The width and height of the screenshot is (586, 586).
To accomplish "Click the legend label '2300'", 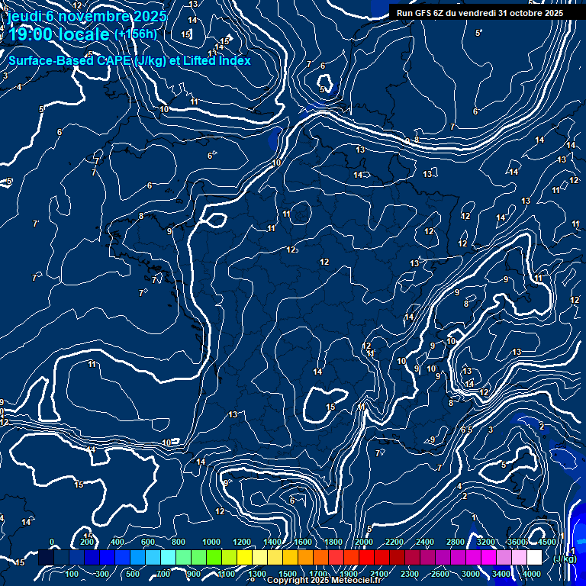I will coord(410,574).
